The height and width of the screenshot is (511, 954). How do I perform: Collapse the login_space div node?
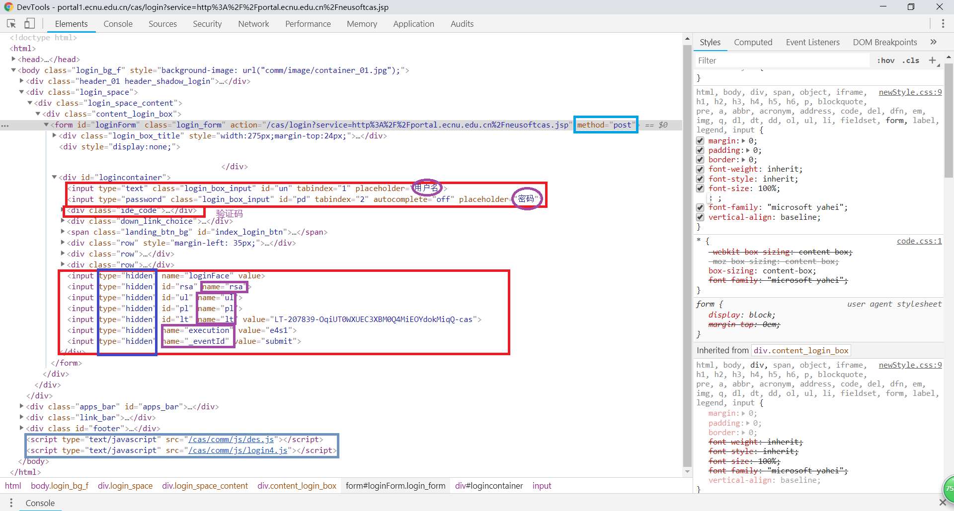(21, 92)
